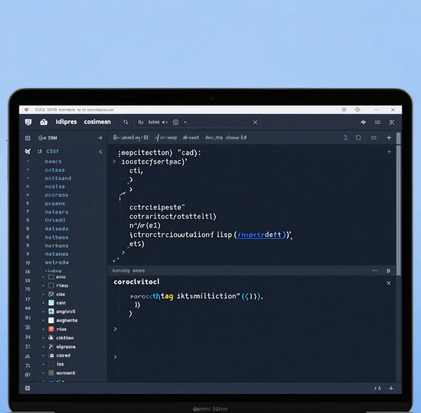Click the shield logo icon in header
This screenshot has width=421, height=413.
pyautogui.click(x=28, y=122)
